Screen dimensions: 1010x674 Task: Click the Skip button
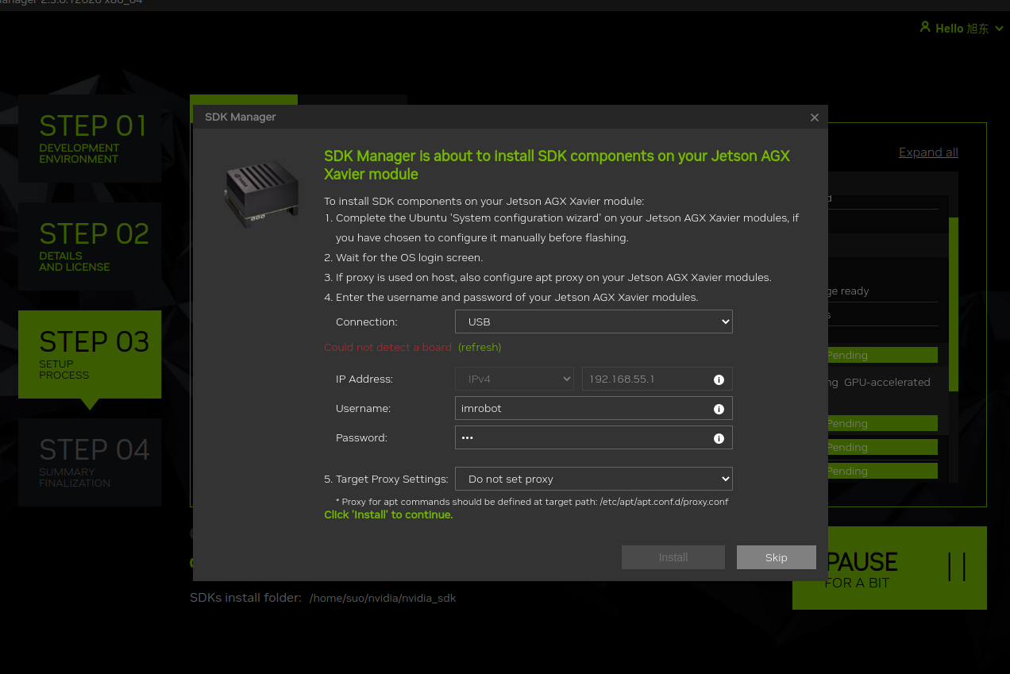[777, 557]
